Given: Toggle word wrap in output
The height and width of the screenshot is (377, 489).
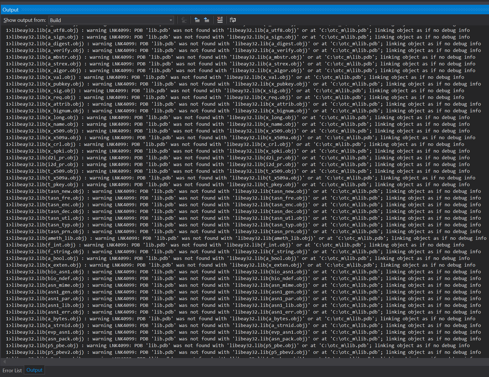Looking at the screenshot, I should [x=232, y=20].
